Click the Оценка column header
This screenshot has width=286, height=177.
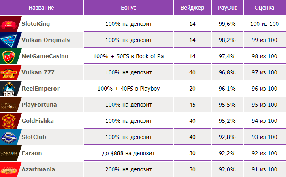[265, 8]
